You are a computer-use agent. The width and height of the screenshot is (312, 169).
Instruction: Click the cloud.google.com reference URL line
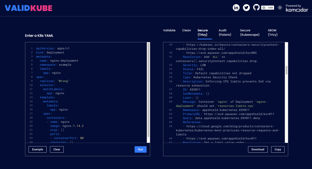click(227, 130)
